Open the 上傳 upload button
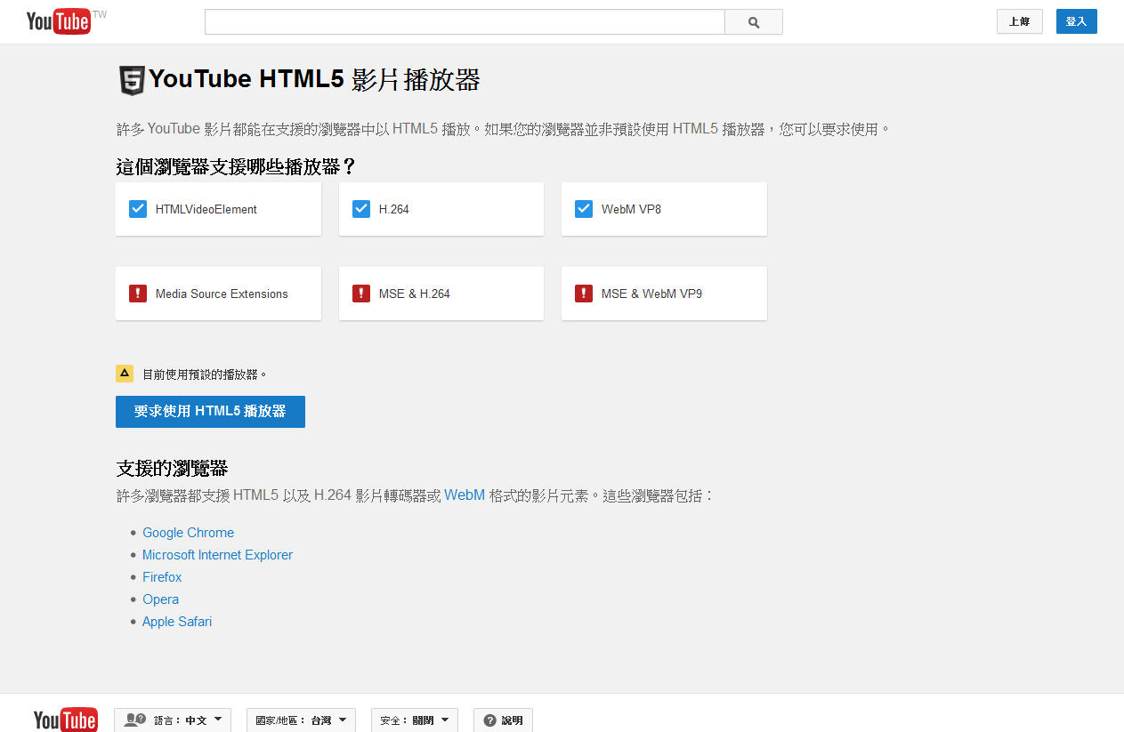Screen dimensions: 1124x732 coord(1020,21)
